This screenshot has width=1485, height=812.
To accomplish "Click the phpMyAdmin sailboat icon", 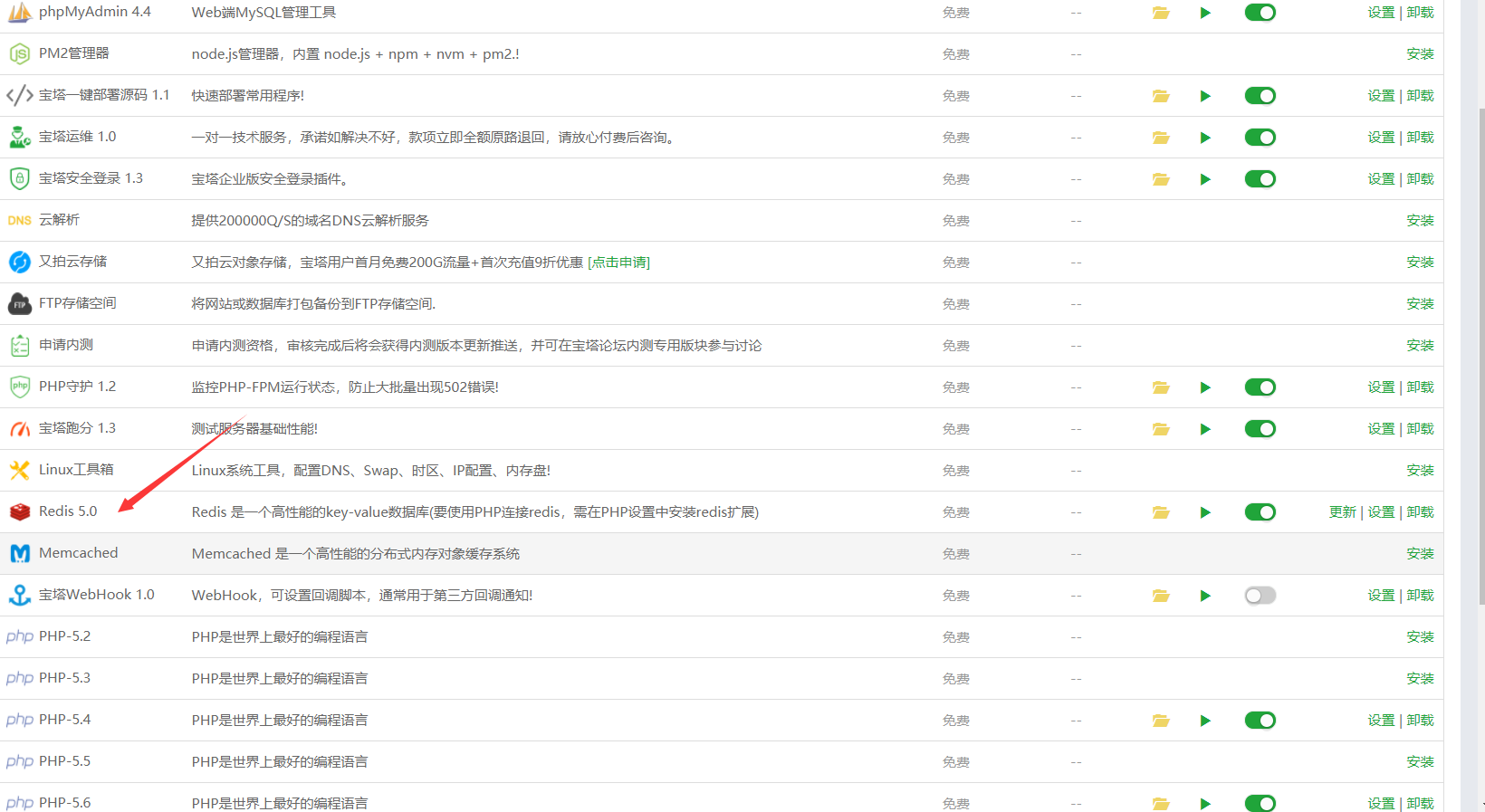I will (20, 13).
